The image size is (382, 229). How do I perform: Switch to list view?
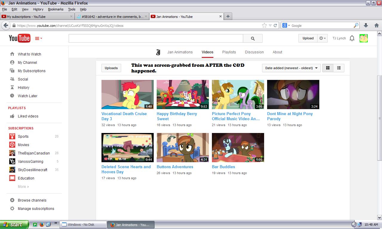[339, 68]
